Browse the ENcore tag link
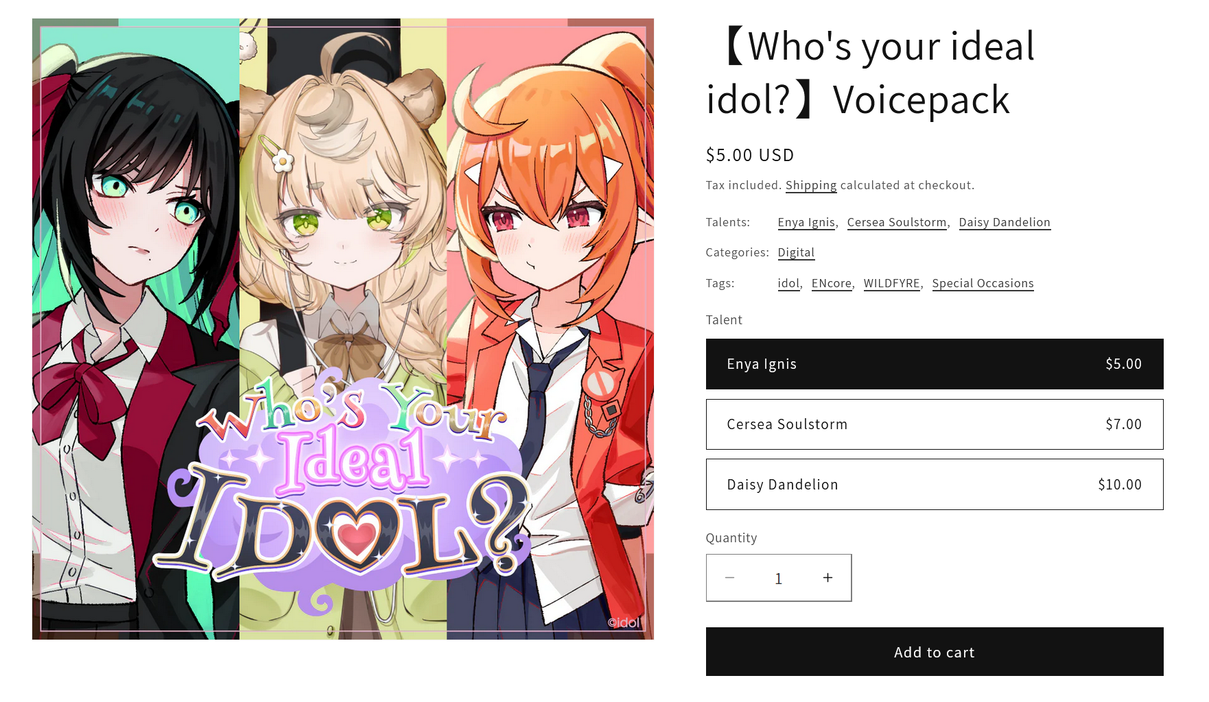Image resolution: width=1209 pixels, height=702 pixels. [832, 283]
